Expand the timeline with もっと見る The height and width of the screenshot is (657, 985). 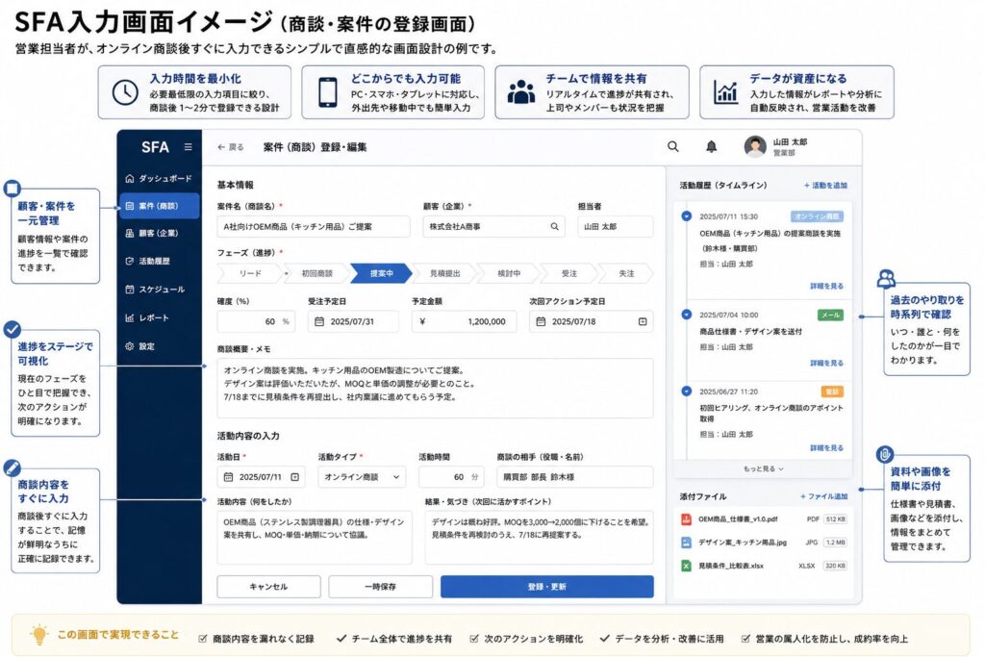click(763, 468)
